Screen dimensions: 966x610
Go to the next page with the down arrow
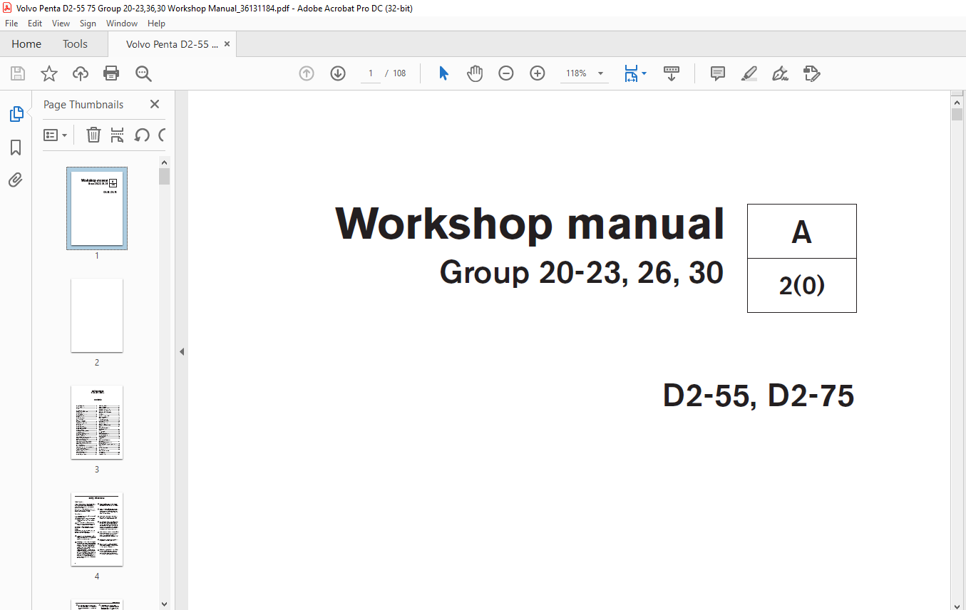pos(338,73)
